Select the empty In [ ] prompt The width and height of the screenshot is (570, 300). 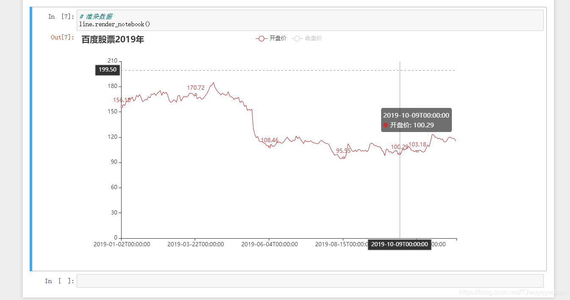tap(60, 281)
